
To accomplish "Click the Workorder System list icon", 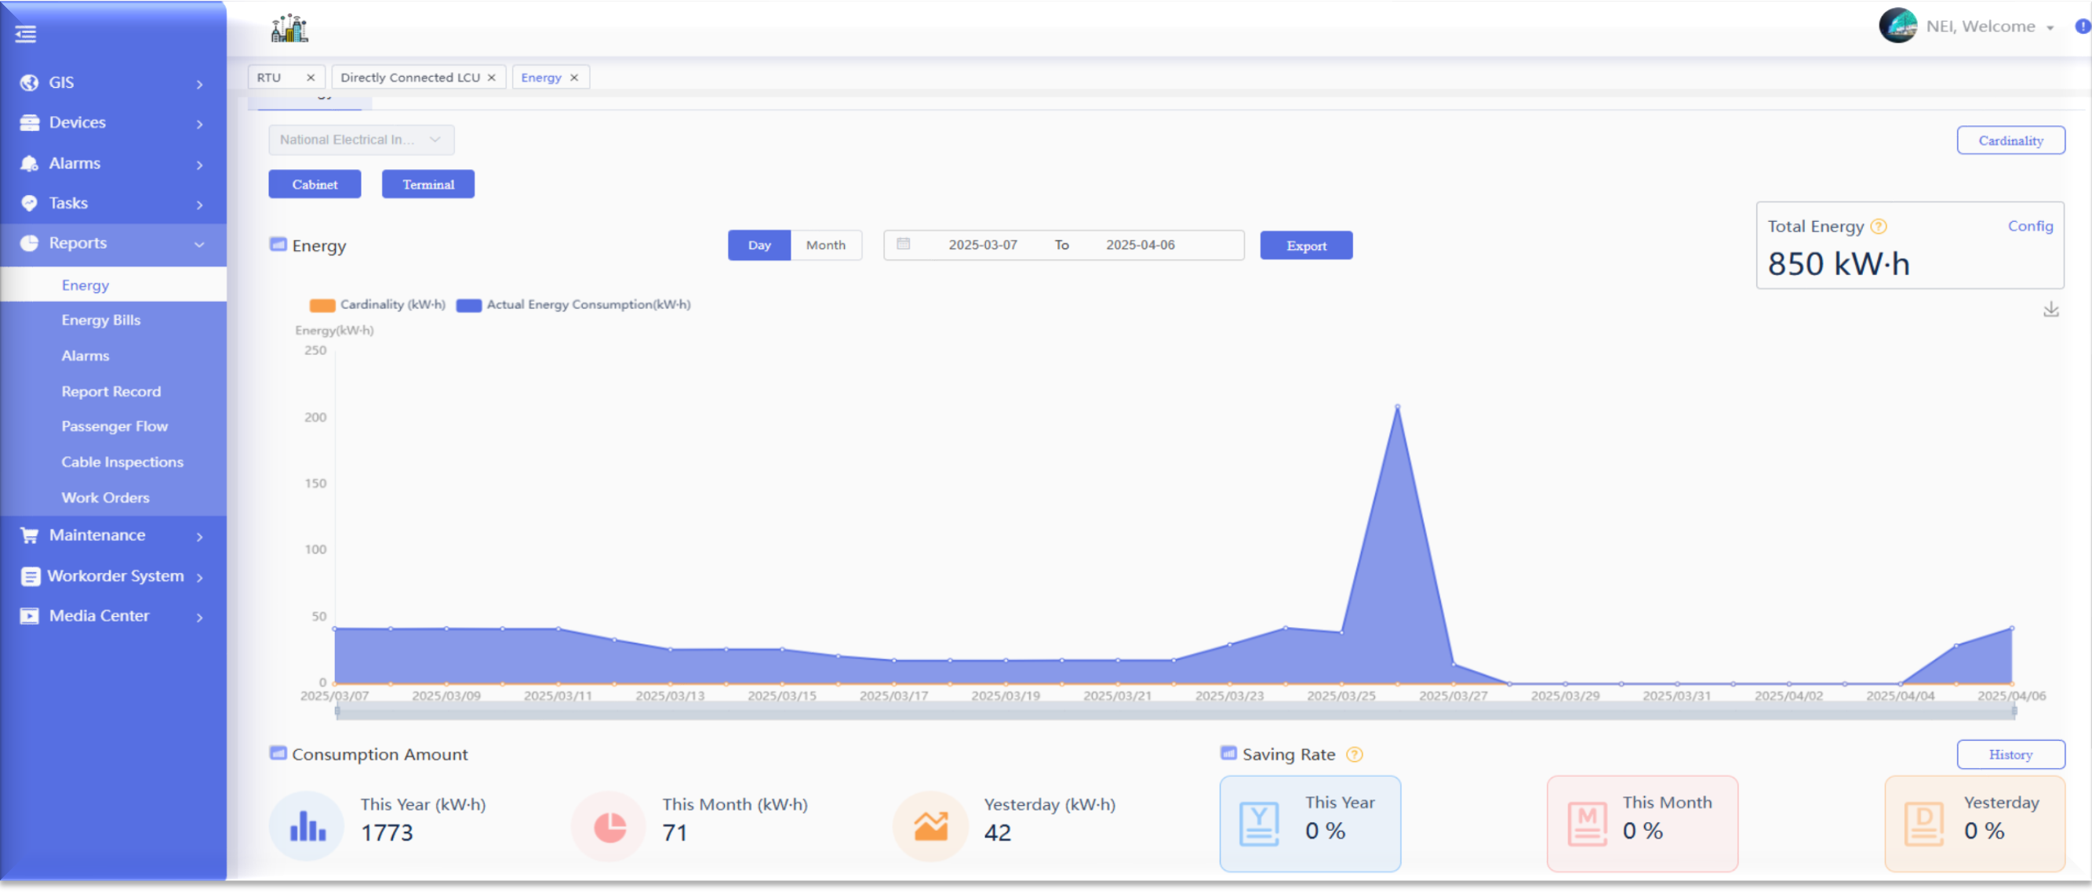I will 30,576.
